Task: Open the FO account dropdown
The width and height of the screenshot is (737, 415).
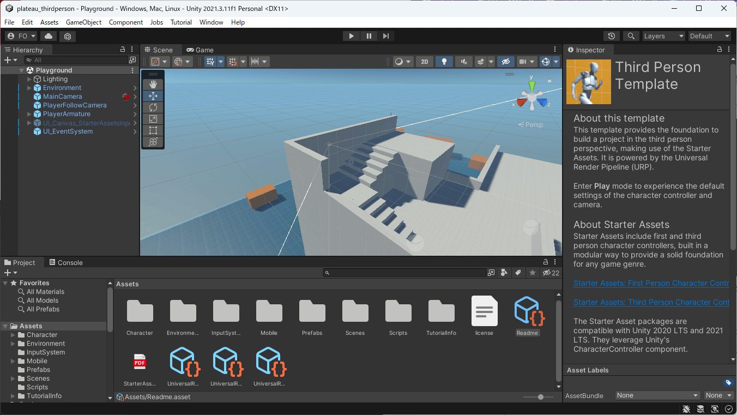Action: tap(21, 36)
